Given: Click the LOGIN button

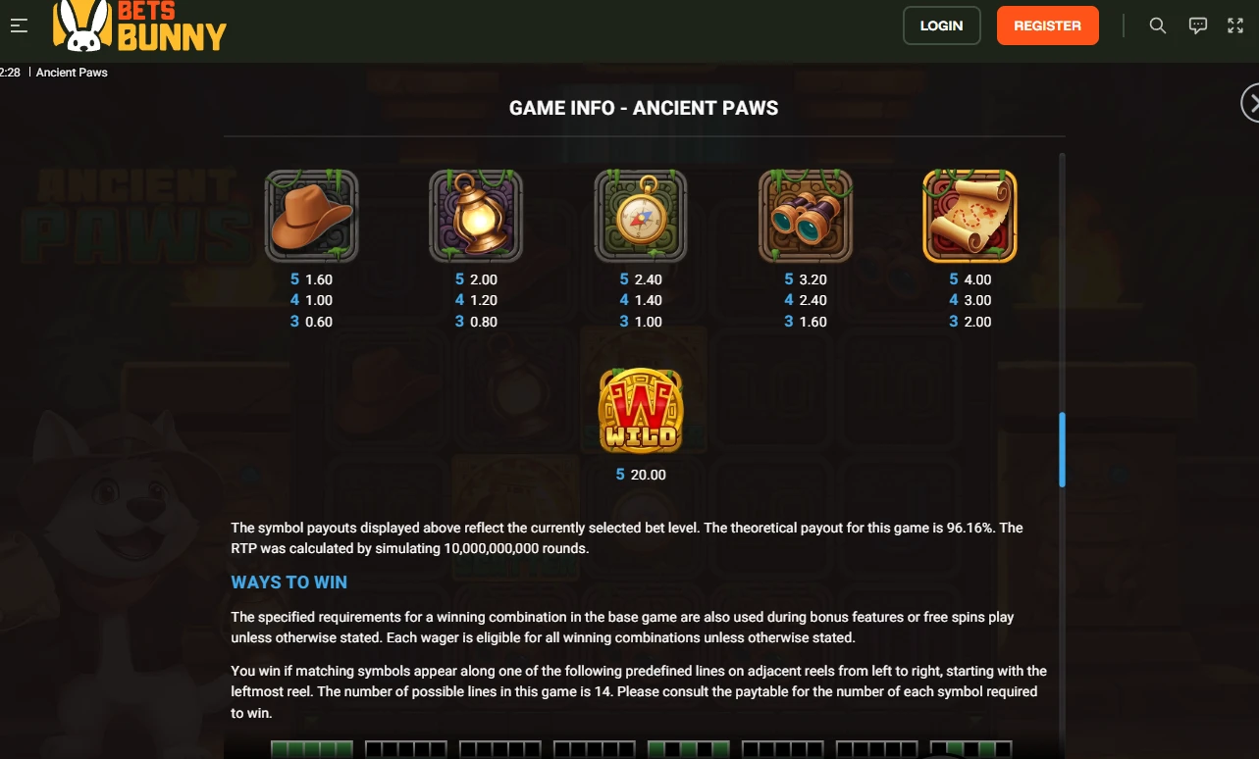Looking at the screenshot, I should coord(942,25).
